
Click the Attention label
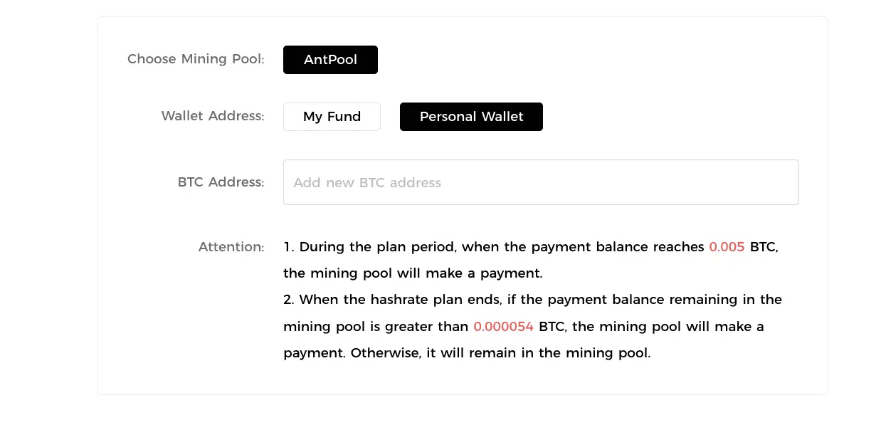pos(231,247)
